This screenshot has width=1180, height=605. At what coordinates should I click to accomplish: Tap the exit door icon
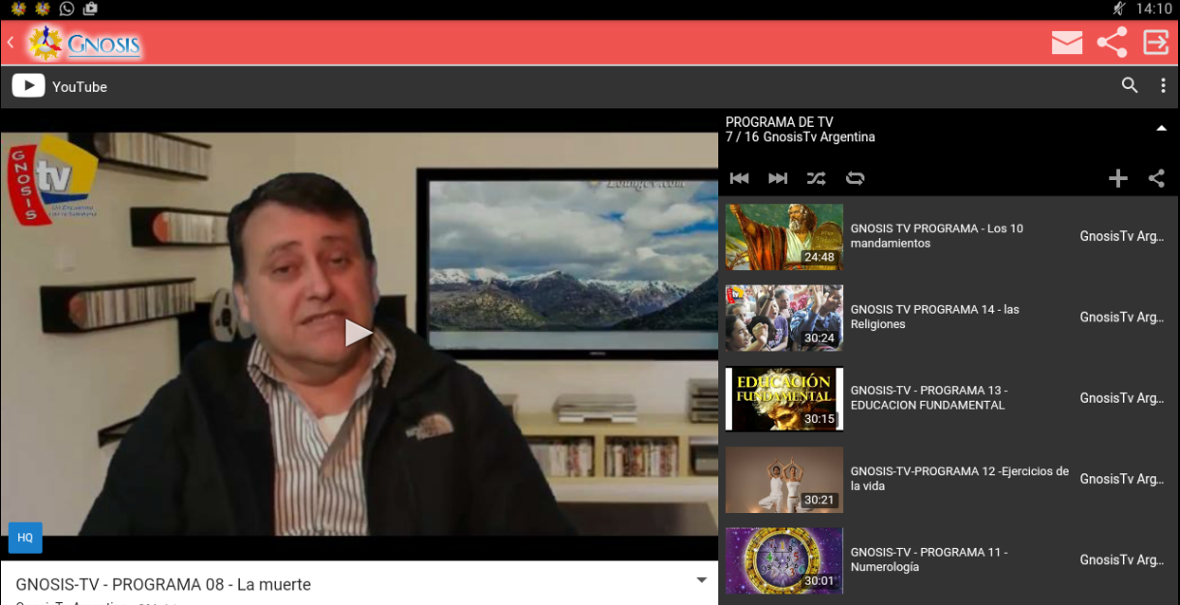1156,43
